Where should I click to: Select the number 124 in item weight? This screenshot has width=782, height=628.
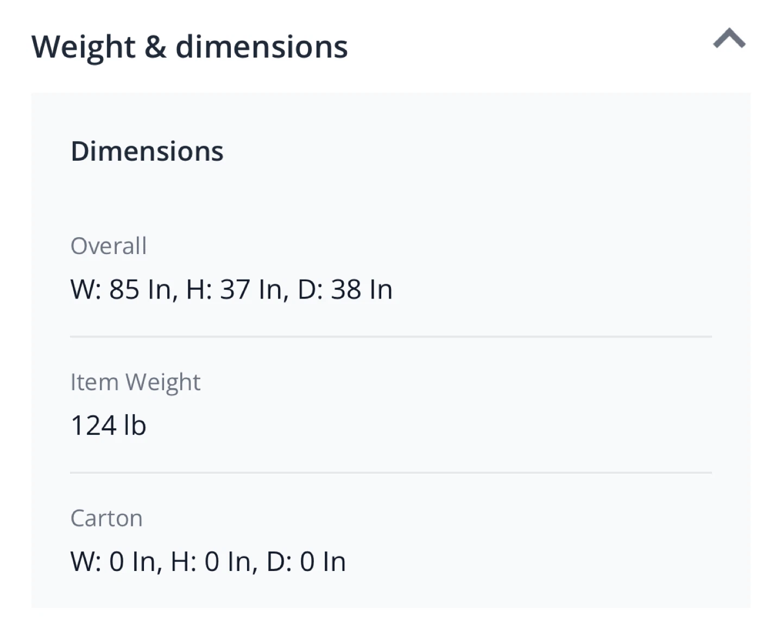[x=93, y=425]
